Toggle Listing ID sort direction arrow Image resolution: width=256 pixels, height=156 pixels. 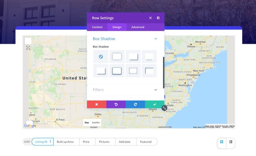pos(50,141)
